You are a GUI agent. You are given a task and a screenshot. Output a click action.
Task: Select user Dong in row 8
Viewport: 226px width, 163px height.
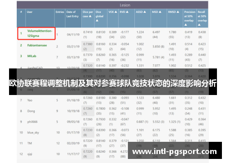pyautogui.click(x=31, y=111)
